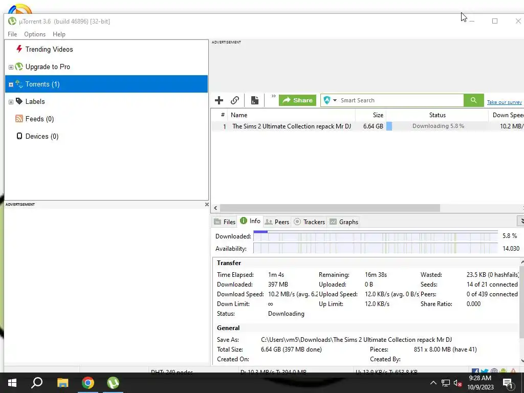Click the uTorrent taskbar icon

point(113,383)
